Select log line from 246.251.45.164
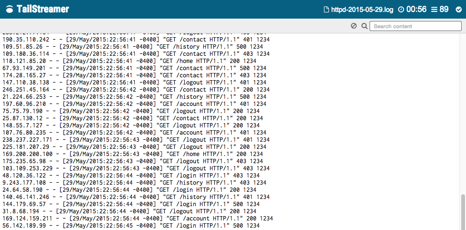Viewport: 466px width, 230px height. (136, 89)
